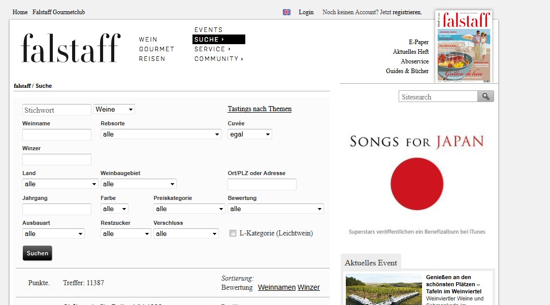Open the Land dropdown
Screen dimensions: 550x305
click(60, 184)
